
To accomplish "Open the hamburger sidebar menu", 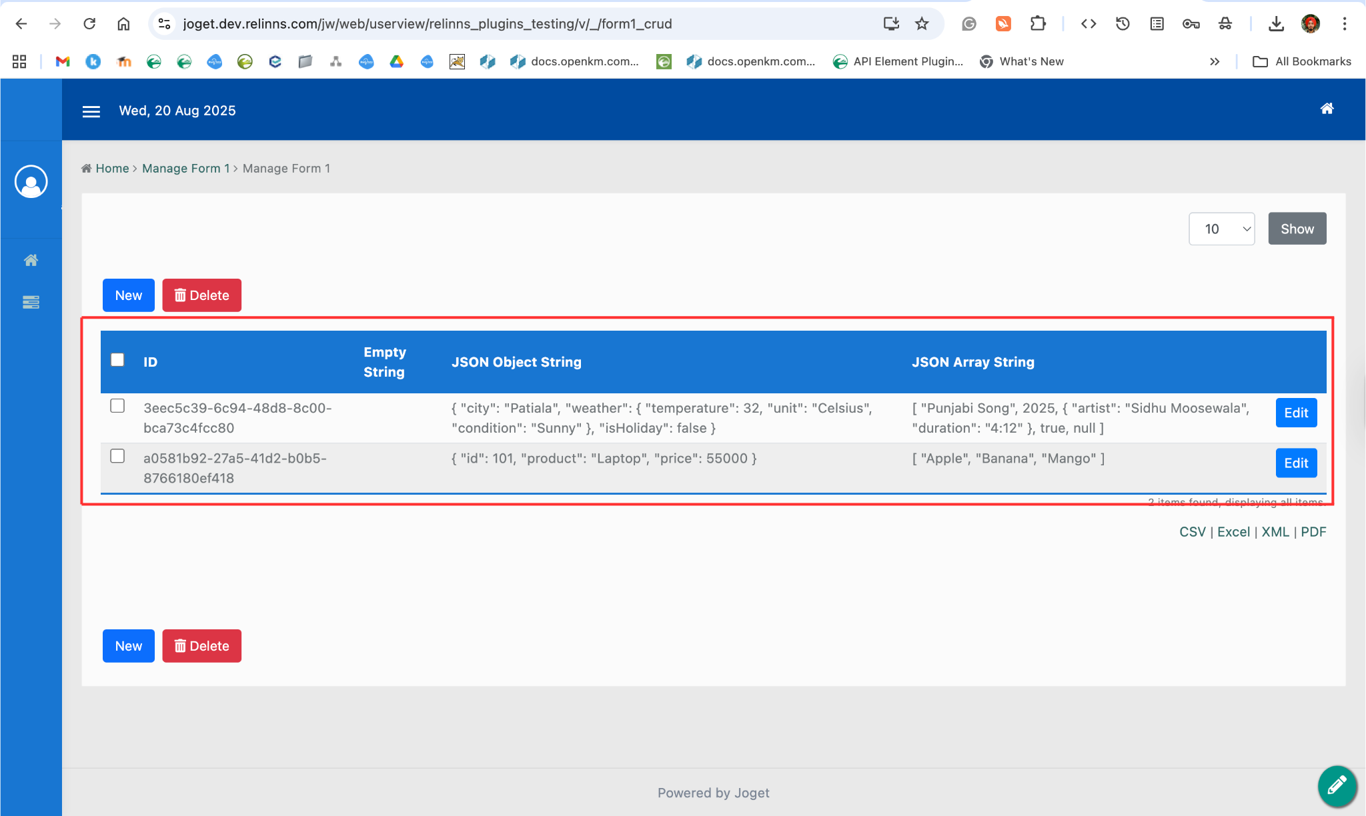I will point(91,111).
